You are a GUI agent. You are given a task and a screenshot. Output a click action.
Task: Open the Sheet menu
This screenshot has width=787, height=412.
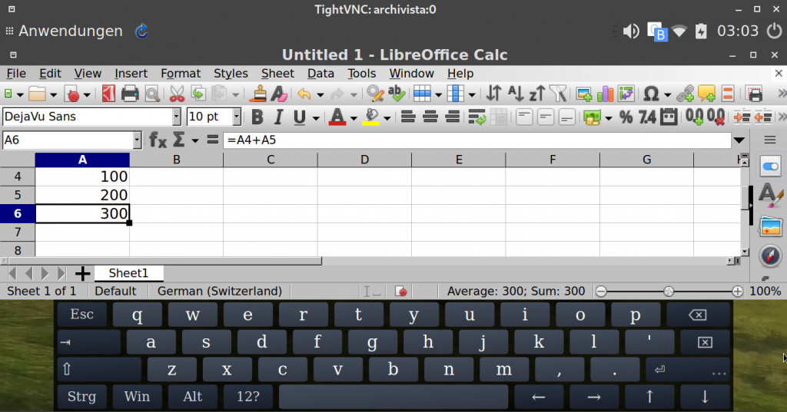277,73
